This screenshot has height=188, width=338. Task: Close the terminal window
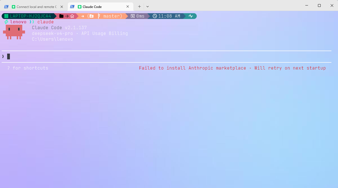[332, 5]
